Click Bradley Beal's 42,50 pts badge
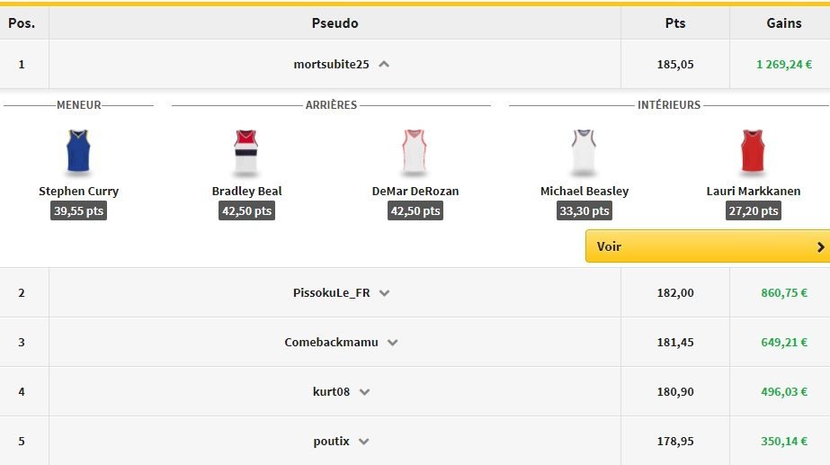830x465 pixels. coord(246,211)
